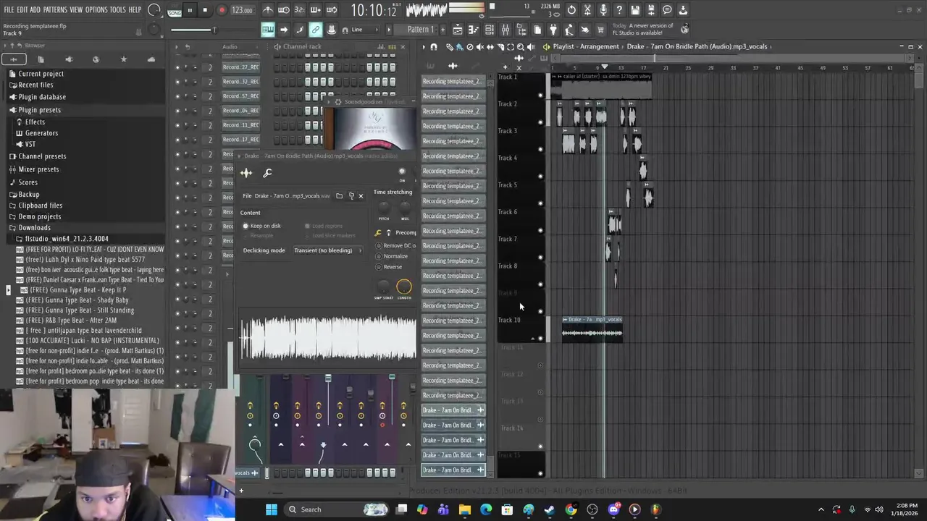Image resolution: width=927 pixels, height=521 pixels.
Task: Click the add new pattern plus button
Action: point(442,30)
